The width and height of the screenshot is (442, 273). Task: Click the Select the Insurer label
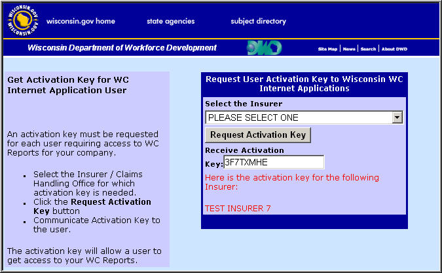coord(244,104)
